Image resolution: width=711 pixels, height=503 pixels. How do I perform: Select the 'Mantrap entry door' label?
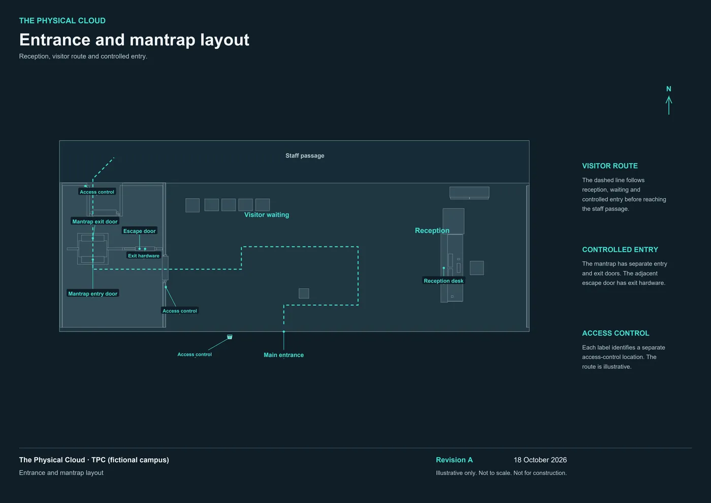click(x=93, y=294)
